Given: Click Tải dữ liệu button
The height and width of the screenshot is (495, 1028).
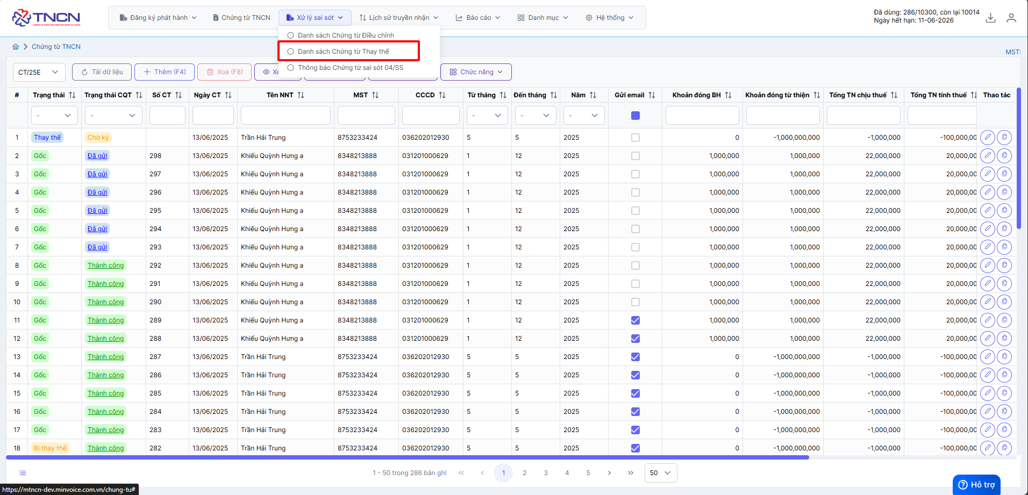Looking at the screenshot, I should coord(102,72).
